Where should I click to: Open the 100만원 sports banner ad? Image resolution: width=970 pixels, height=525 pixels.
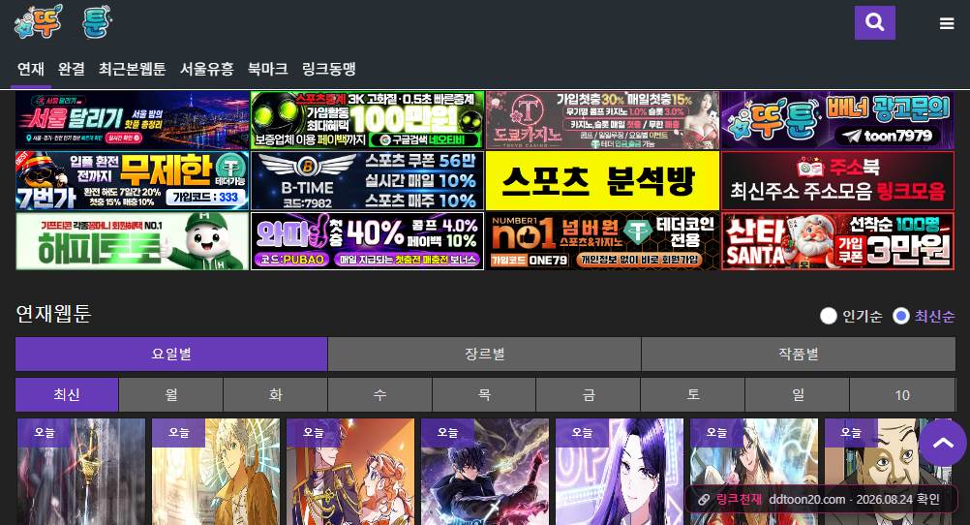368,120
